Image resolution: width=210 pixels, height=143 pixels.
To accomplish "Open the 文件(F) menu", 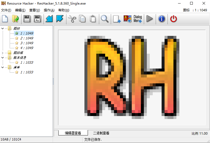I will (x=6, y=10).
